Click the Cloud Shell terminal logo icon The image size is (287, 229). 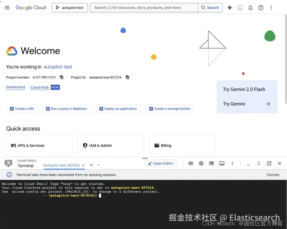(x=8, y=163)
